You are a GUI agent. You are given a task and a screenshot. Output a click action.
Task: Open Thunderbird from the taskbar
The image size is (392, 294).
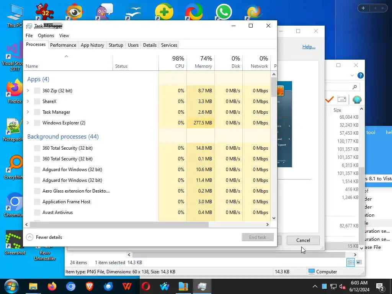108,286
